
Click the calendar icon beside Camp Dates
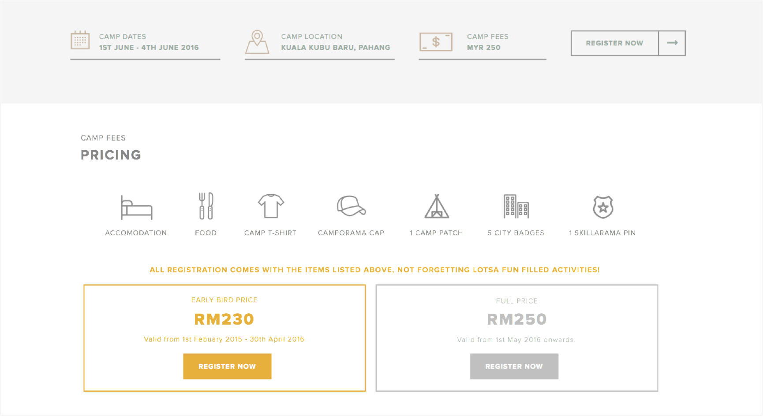[x=80, y=40]
